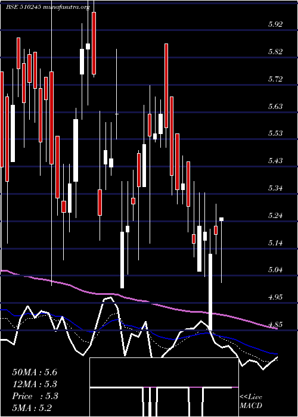Click the 12MA : 5.3 readout
The height and width of the screenshot is (417, 298).
coord(35,384)
